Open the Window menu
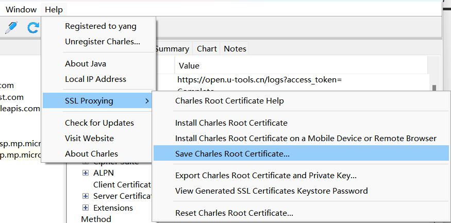The width and height of the screenshot is (451, 223). coord(21,9)
